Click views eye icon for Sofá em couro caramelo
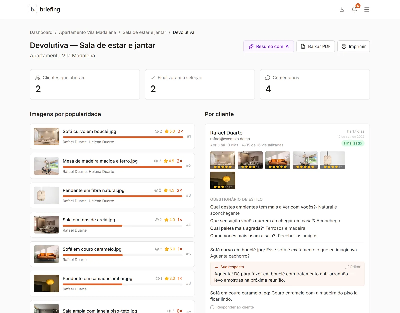 pyautogui.click(x=157, y=249)
